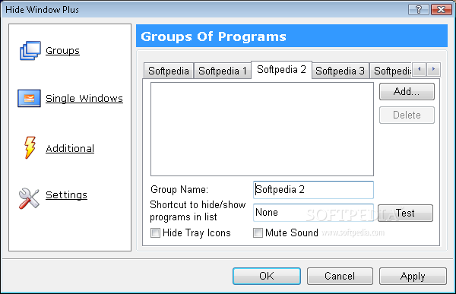This screenshot has width=456, height=294.
Task: Click the Delete button
Action: pyautogui.click(x=407, y=115)
